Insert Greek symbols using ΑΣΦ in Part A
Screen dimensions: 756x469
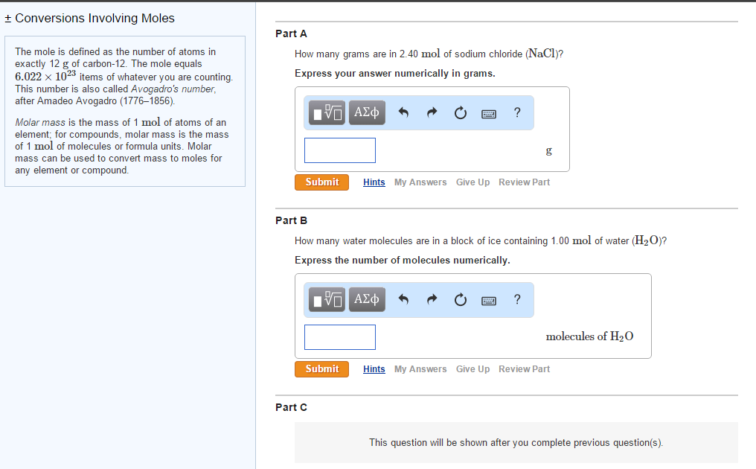coord(366,112)
